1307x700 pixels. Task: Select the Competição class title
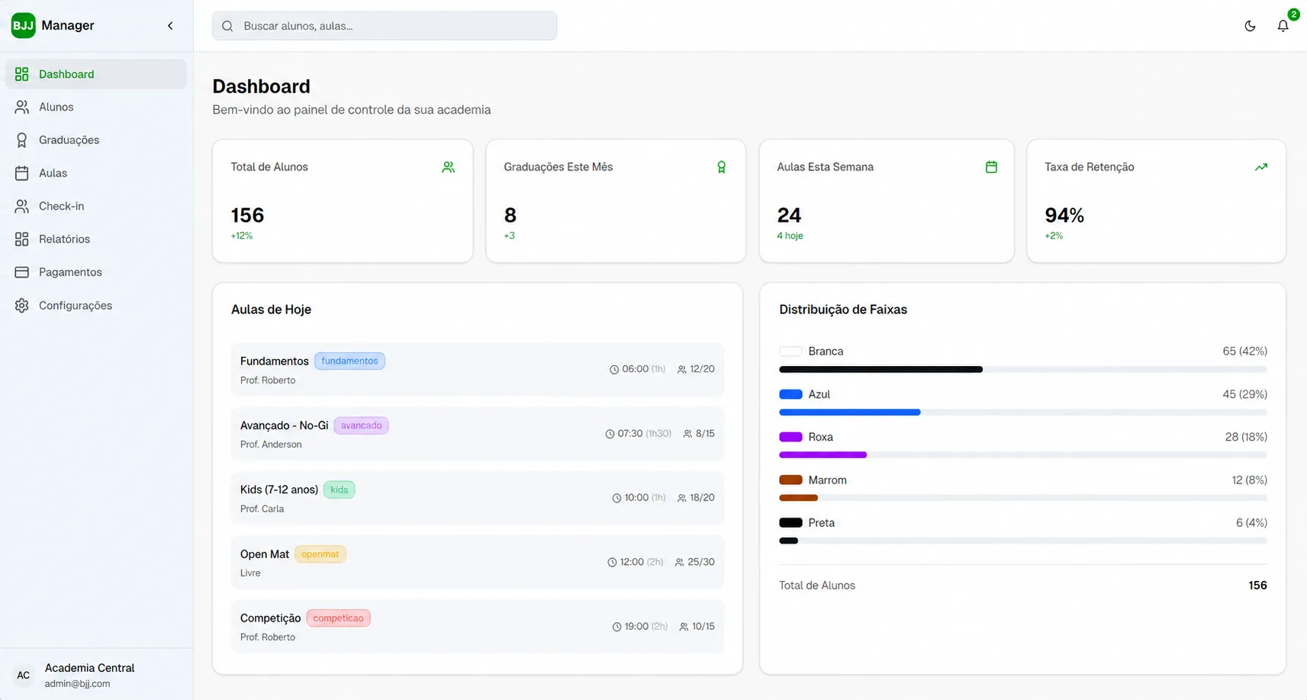click(x=270, y=618)
